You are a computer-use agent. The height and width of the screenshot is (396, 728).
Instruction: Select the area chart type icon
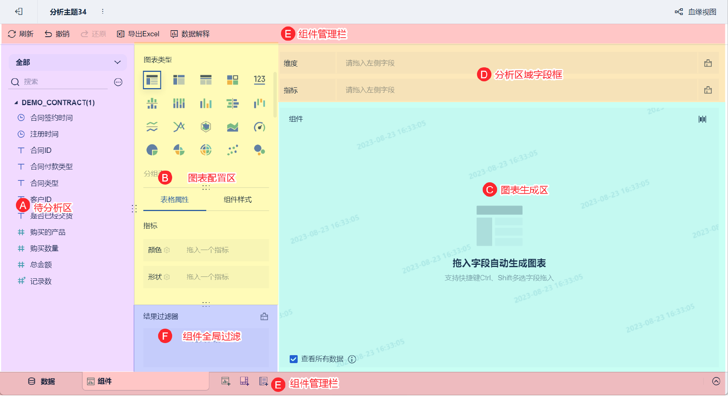pyautogui.click(x=232, y=127)
